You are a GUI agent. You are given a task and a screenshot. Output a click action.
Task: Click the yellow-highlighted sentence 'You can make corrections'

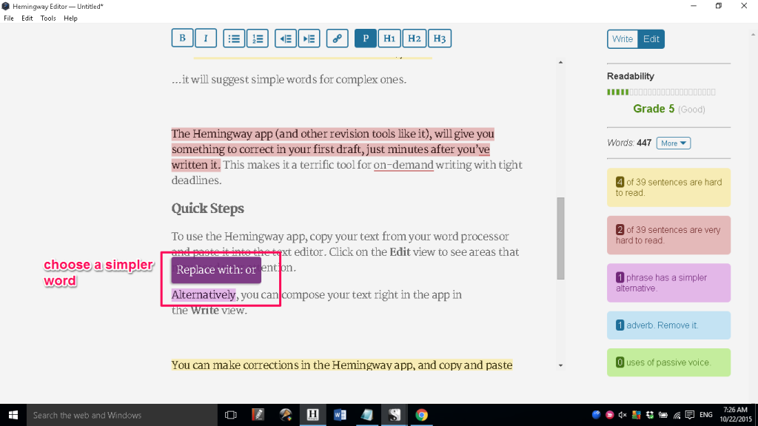pos(342,365)
